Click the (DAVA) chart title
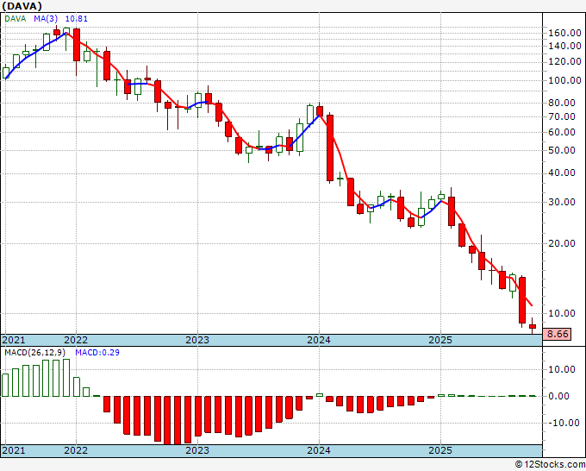 pos(22,6)
